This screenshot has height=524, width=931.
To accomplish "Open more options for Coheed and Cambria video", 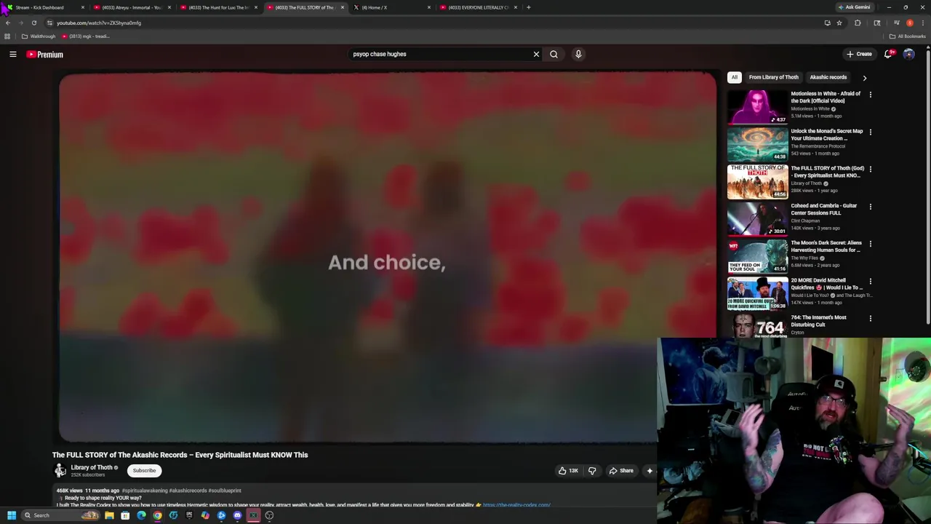I will (870, 206).
